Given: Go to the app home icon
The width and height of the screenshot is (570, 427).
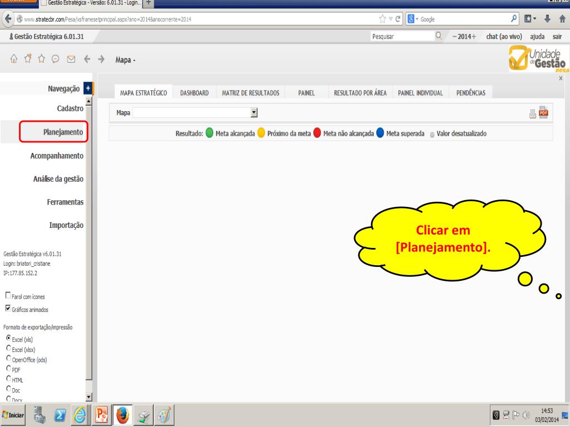Looking at the screenshot, I should 13,59.
